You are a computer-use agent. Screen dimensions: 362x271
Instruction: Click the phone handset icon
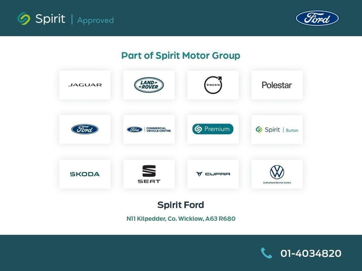[x=266, y=253]
